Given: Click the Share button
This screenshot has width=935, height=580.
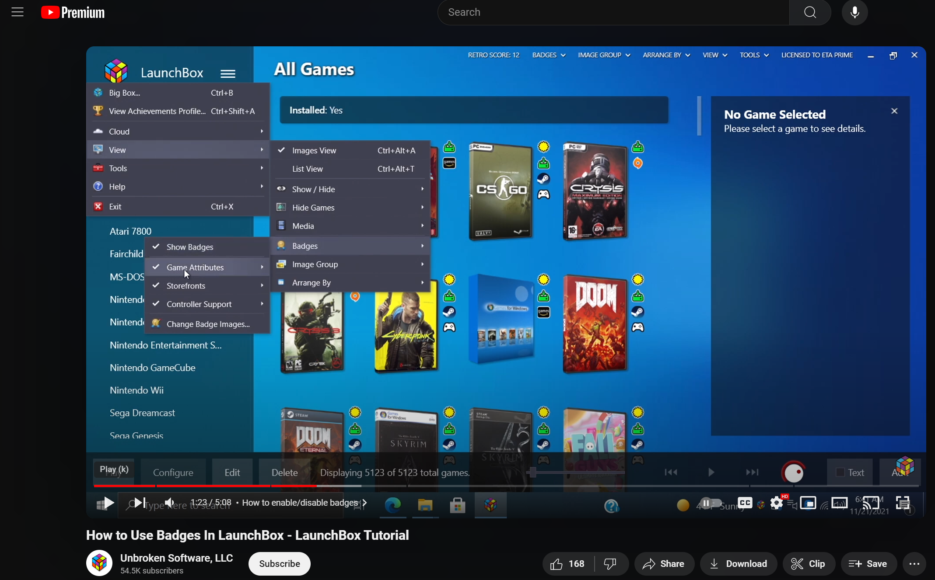Looking at the screenshot, I should point(664,564).
